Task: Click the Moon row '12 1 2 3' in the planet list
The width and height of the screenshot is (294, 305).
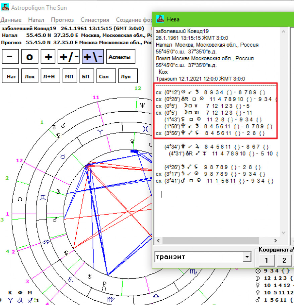Action: click(x=274, y=278)
